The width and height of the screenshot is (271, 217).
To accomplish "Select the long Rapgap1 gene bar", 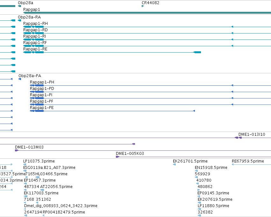I will [x=147, y=13].
